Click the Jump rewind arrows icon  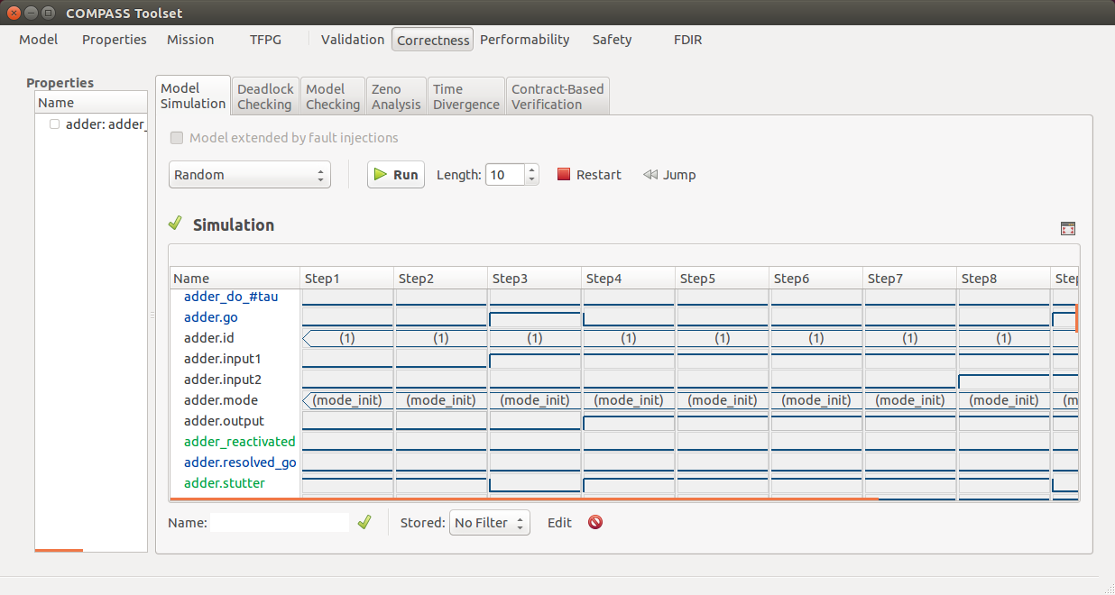coord(650,175)
